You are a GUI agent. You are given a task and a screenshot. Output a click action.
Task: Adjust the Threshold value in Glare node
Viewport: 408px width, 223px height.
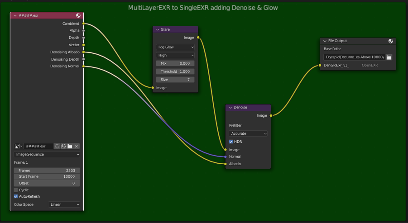click(175, 71)
